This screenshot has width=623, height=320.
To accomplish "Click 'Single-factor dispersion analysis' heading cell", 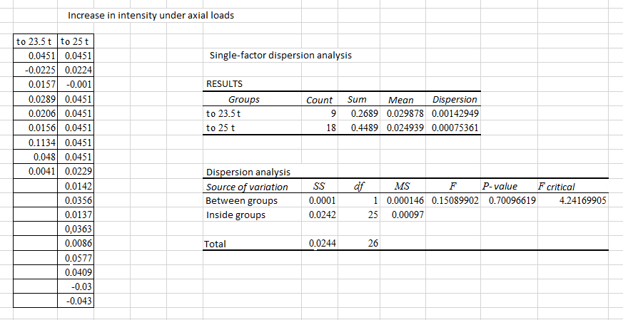I will point(280,55).
